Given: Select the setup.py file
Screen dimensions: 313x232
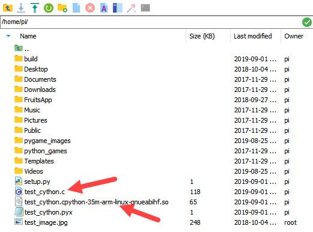Looking at the screenshot, I should (x=32, y=182).
